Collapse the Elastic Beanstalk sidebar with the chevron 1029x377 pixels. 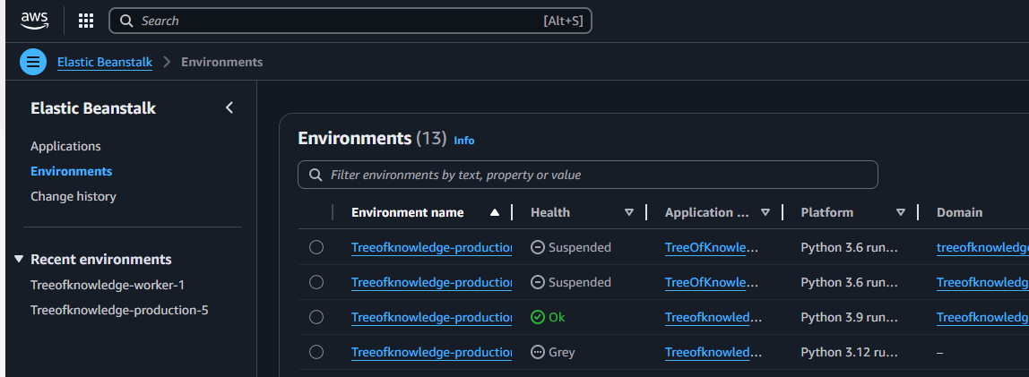(229, 107)
